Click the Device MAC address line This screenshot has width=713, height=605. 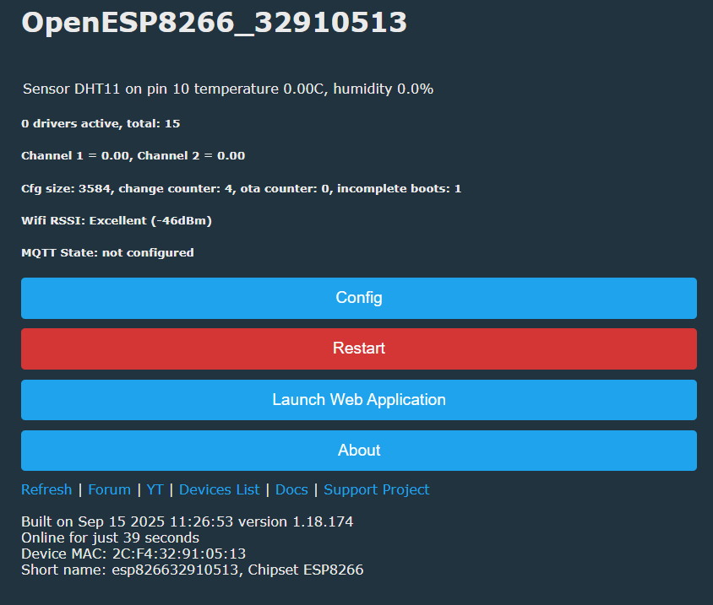133,554
